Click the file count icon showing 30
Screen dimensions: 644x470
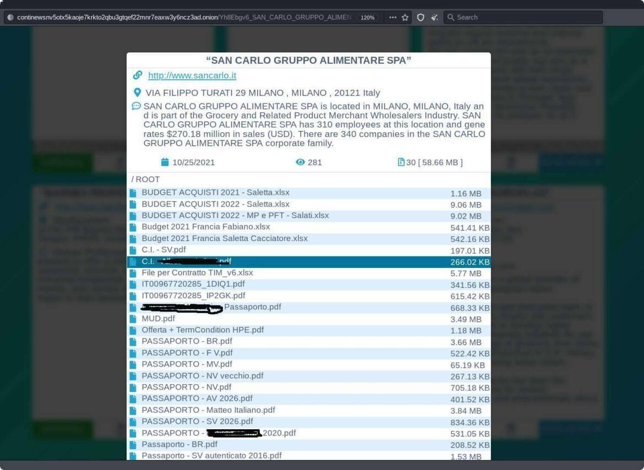401,162
